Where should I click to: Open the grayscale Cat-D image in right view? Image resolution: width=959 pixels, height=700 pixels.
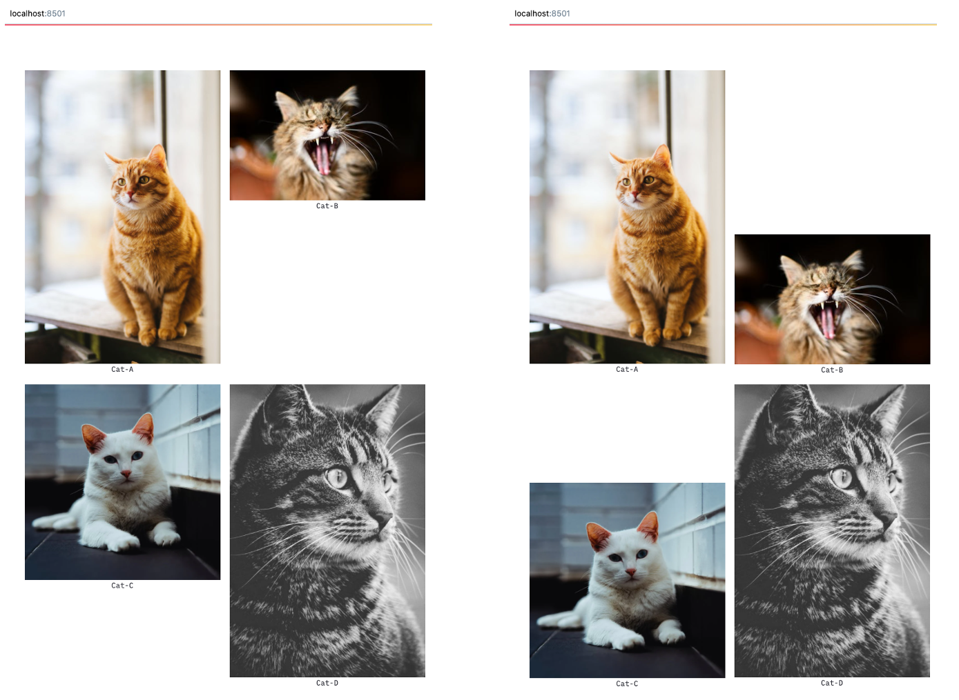pos(832,530)
